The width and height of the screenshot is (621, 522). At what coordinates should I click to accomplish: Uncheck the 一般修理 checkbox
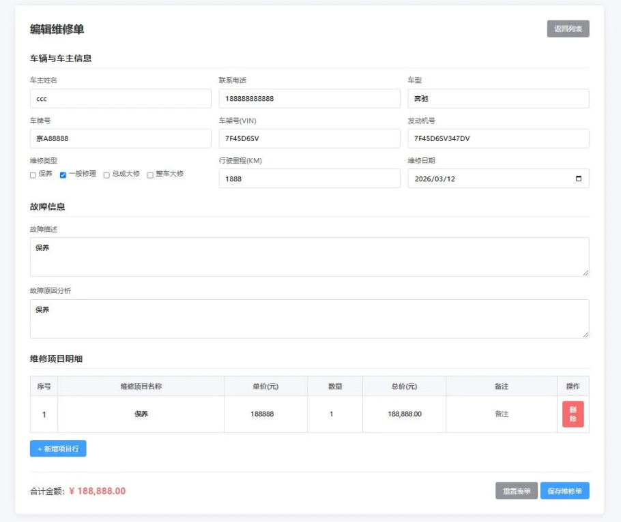[63, 175]
